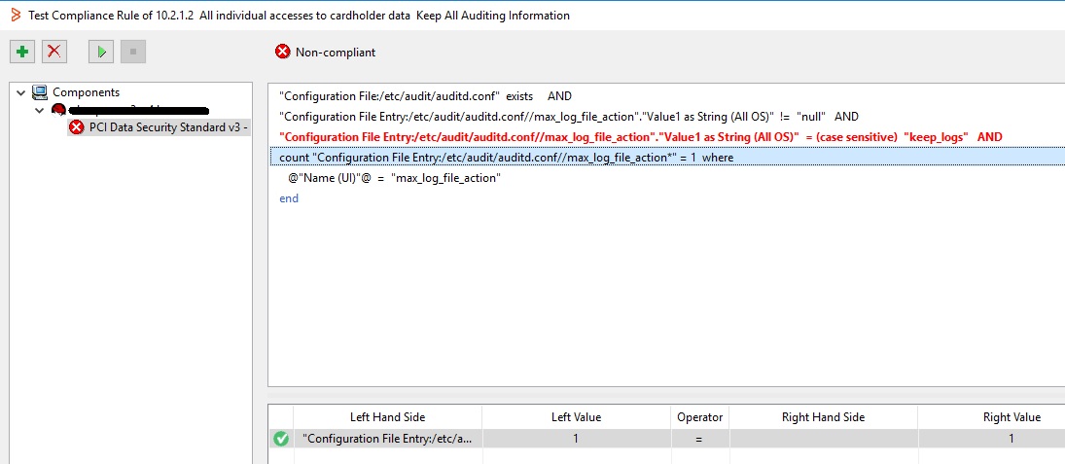Click the Left Value column header

(576, 417)
